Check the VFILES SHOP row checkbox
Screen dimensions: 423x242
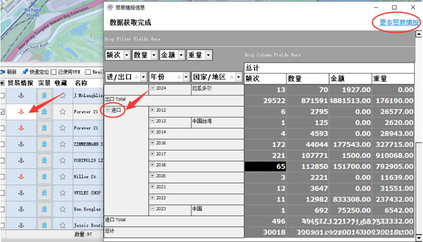pyautogui.click(x=2, y=193)
